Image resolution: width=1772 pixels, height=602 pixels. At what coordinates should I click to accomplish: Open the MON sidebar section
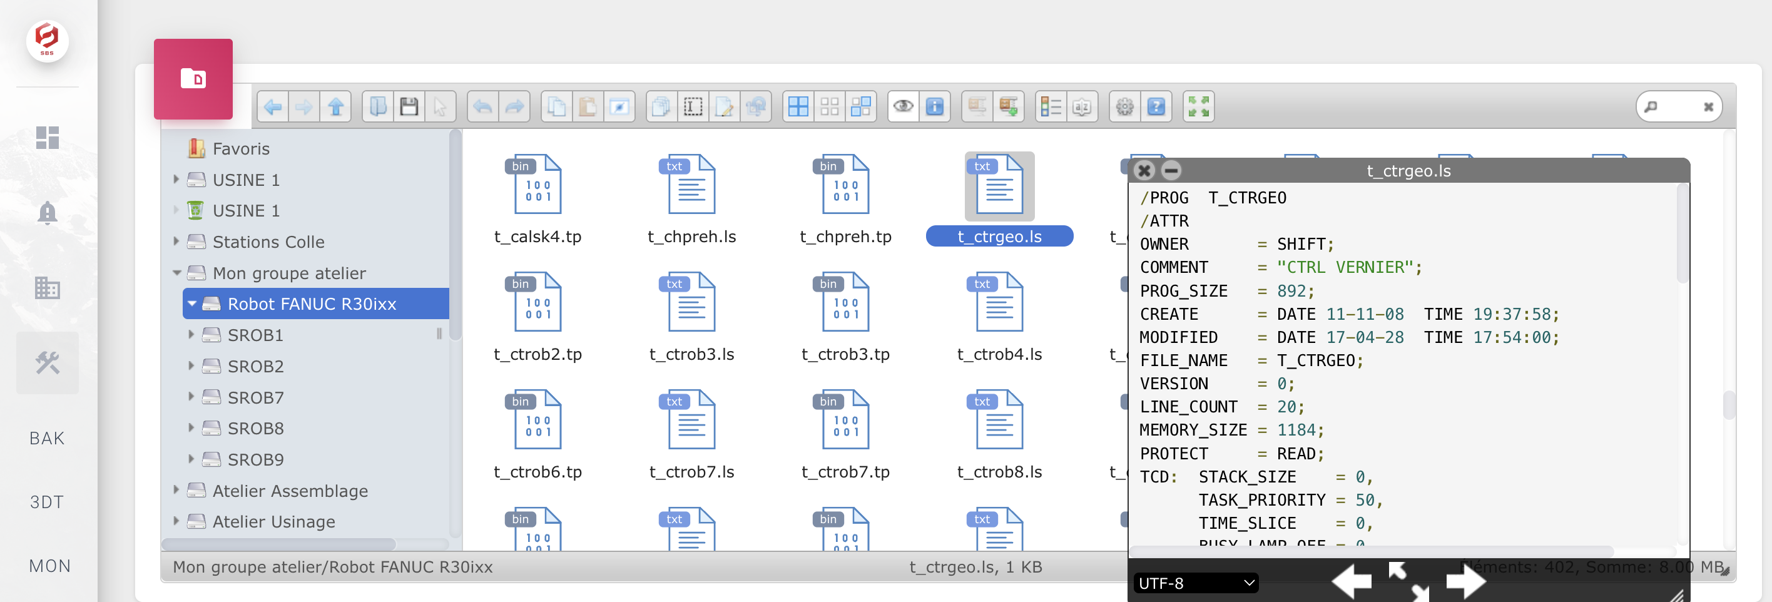(x=49, y=566)
